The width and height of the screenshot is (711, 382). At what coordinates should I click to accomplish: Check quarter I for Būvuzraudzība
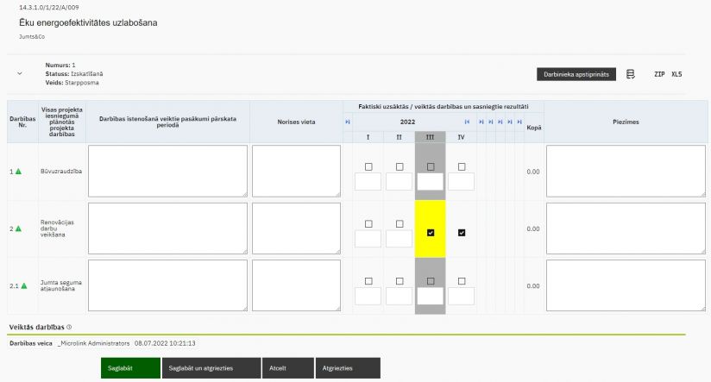point(368,166)
